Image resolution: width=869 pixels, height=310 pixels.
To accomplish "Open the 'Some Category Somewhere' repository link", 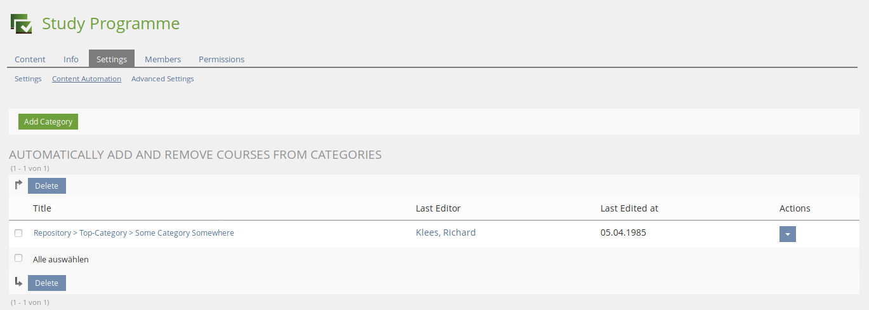I will [133, 233].
